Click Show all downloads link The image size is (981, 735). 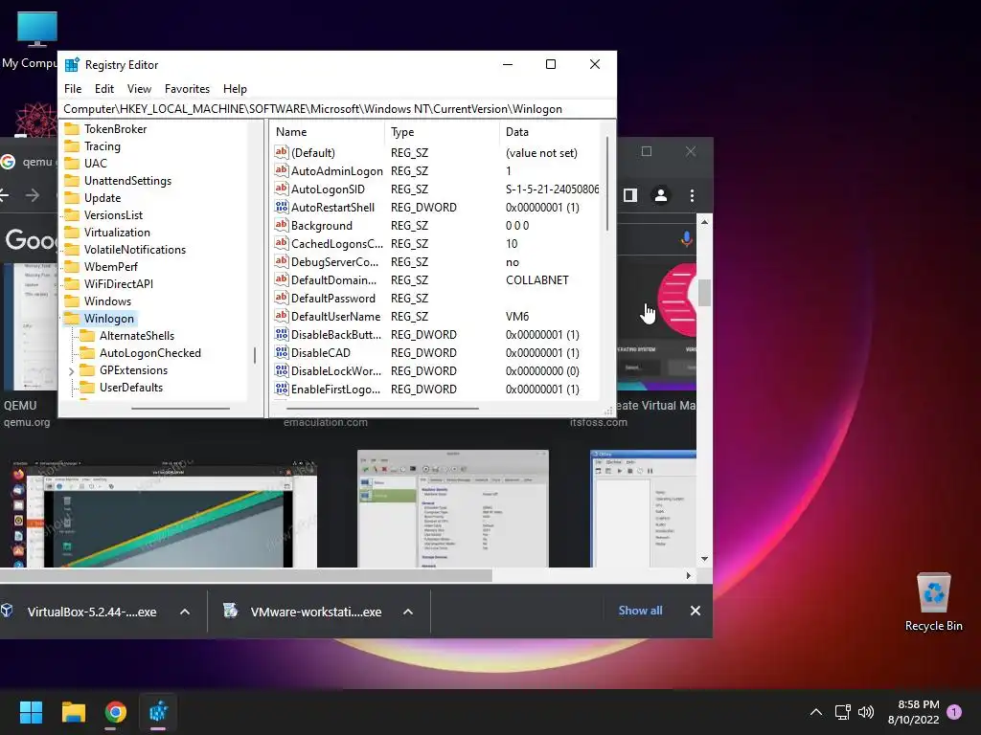point(640,611)
